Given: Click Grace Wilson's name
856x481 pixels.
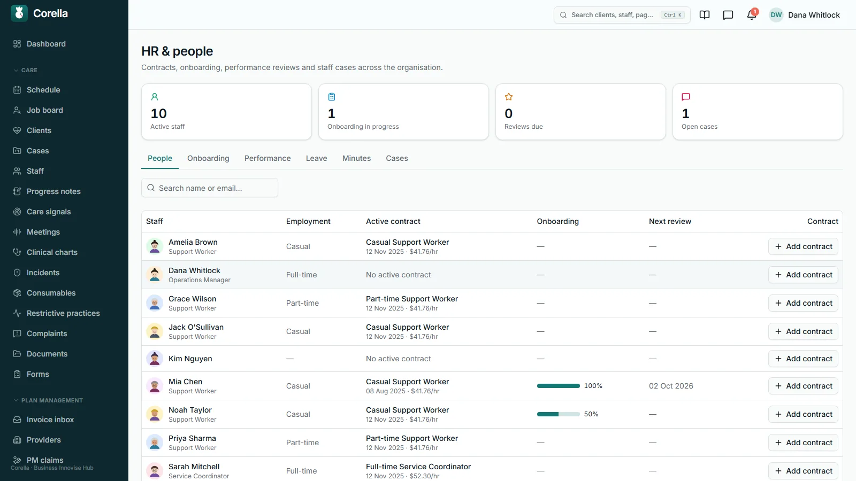Looking at the screenshot, I should [x=193, y=299].
